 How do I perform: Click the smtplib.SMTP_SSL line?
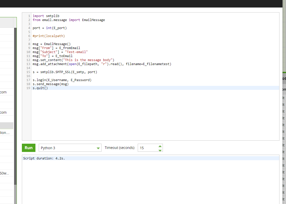pos(65,72)
